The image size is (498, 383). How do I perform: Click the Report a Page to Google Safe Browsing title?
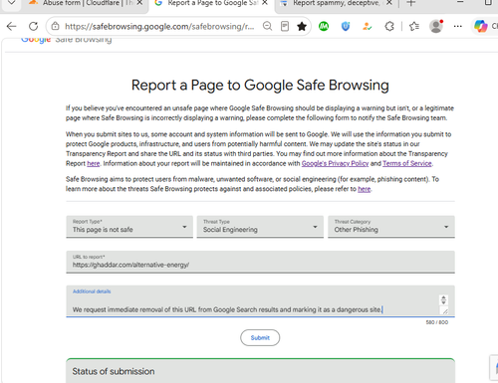[260, 86]
